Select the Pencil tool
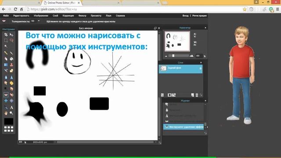Screen dimensions: 281x158 pos(6,53)
